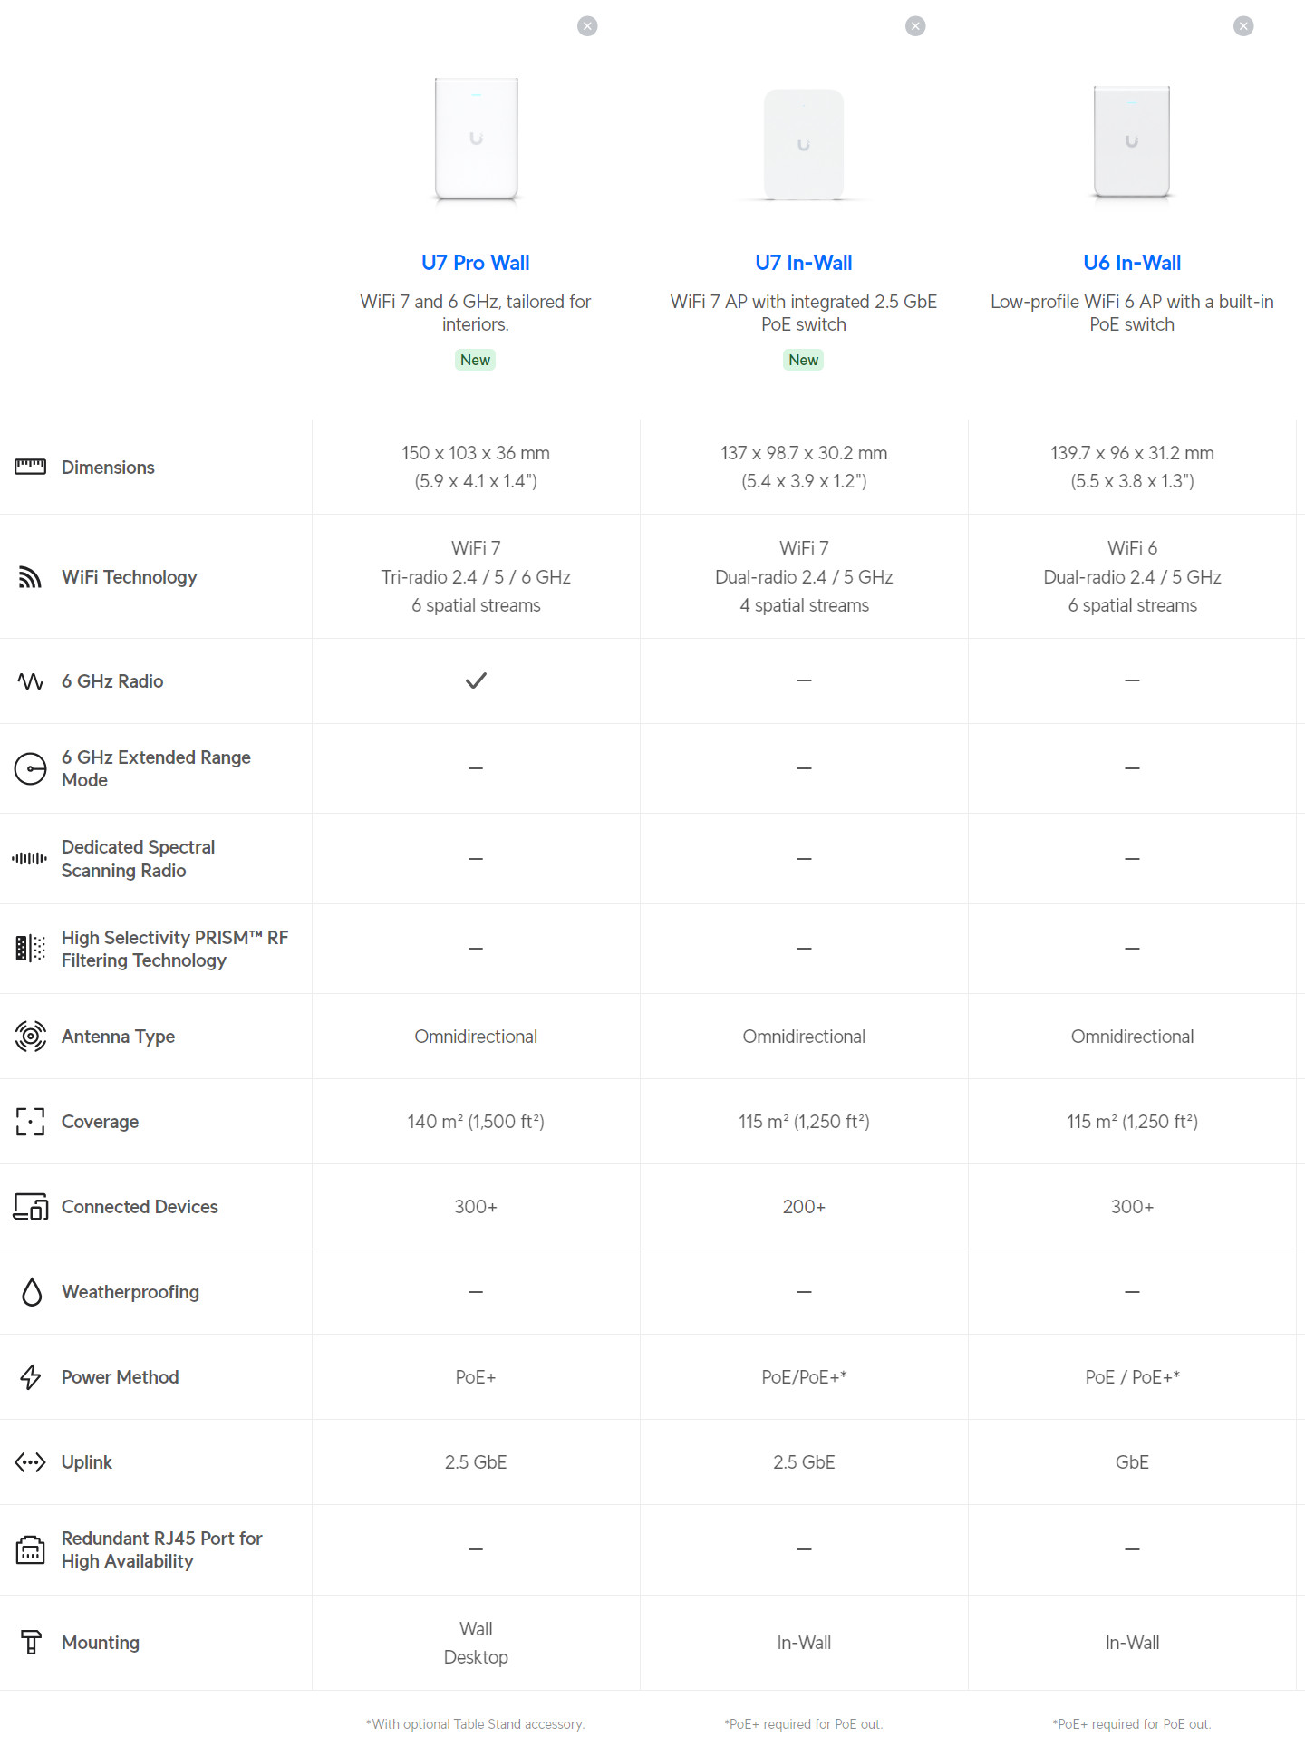The image size is (1305, 1746).
Task: Open the U7 Pro Wall product link
Action: [x=475, y=263]
